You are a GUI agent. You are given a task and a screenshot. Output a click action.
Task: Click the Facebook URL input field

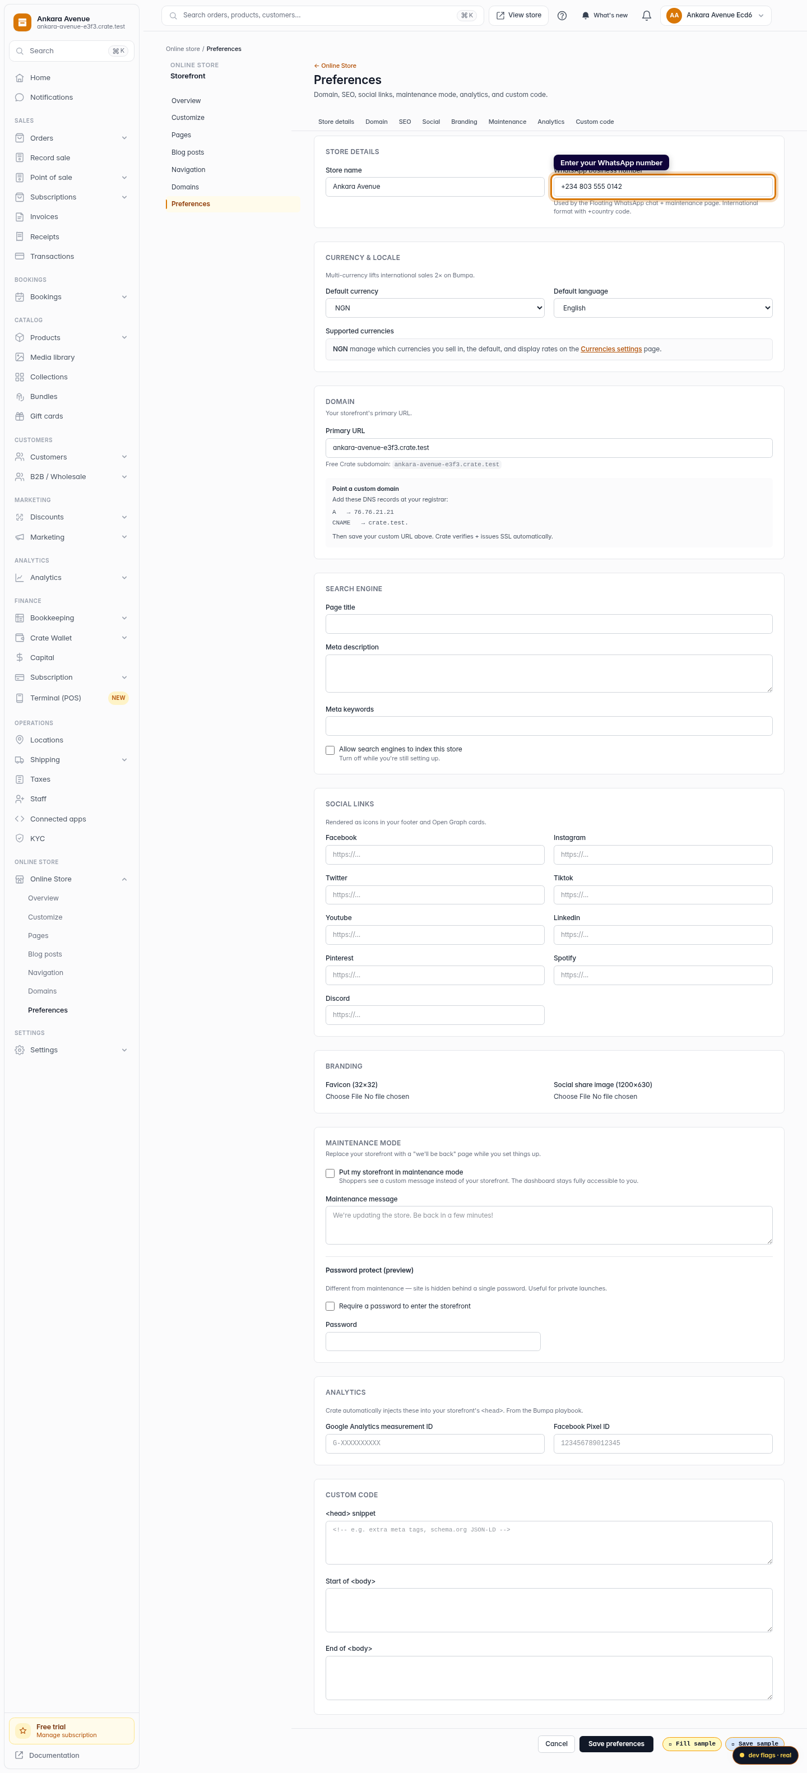coord(435,855)
